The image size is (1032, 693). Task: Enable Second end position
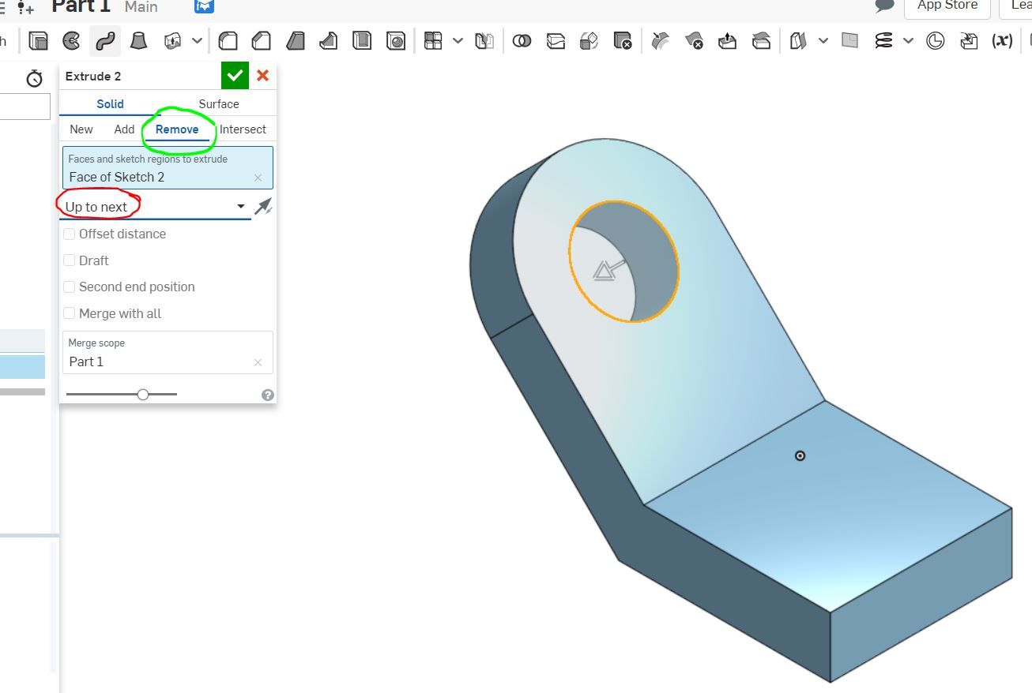pos(70,287)
